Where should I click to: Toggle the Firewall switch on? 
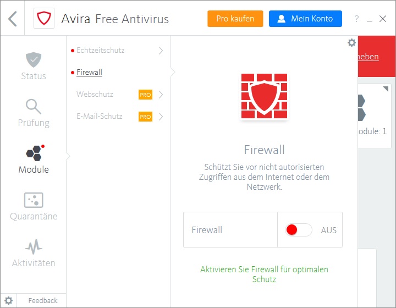tap(298, 230)
